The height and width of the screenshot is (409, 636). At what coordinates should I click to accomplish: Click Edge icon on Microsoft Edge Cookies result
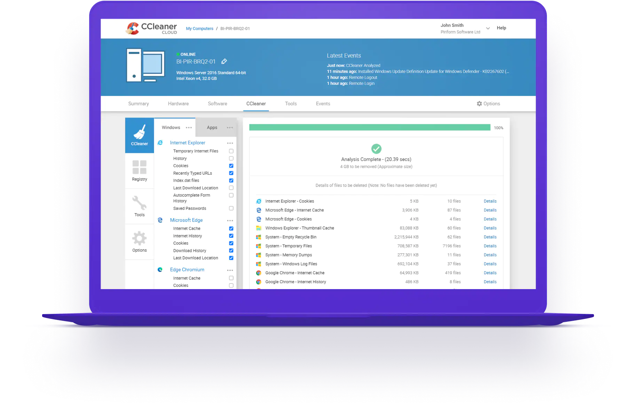point(259,219)
